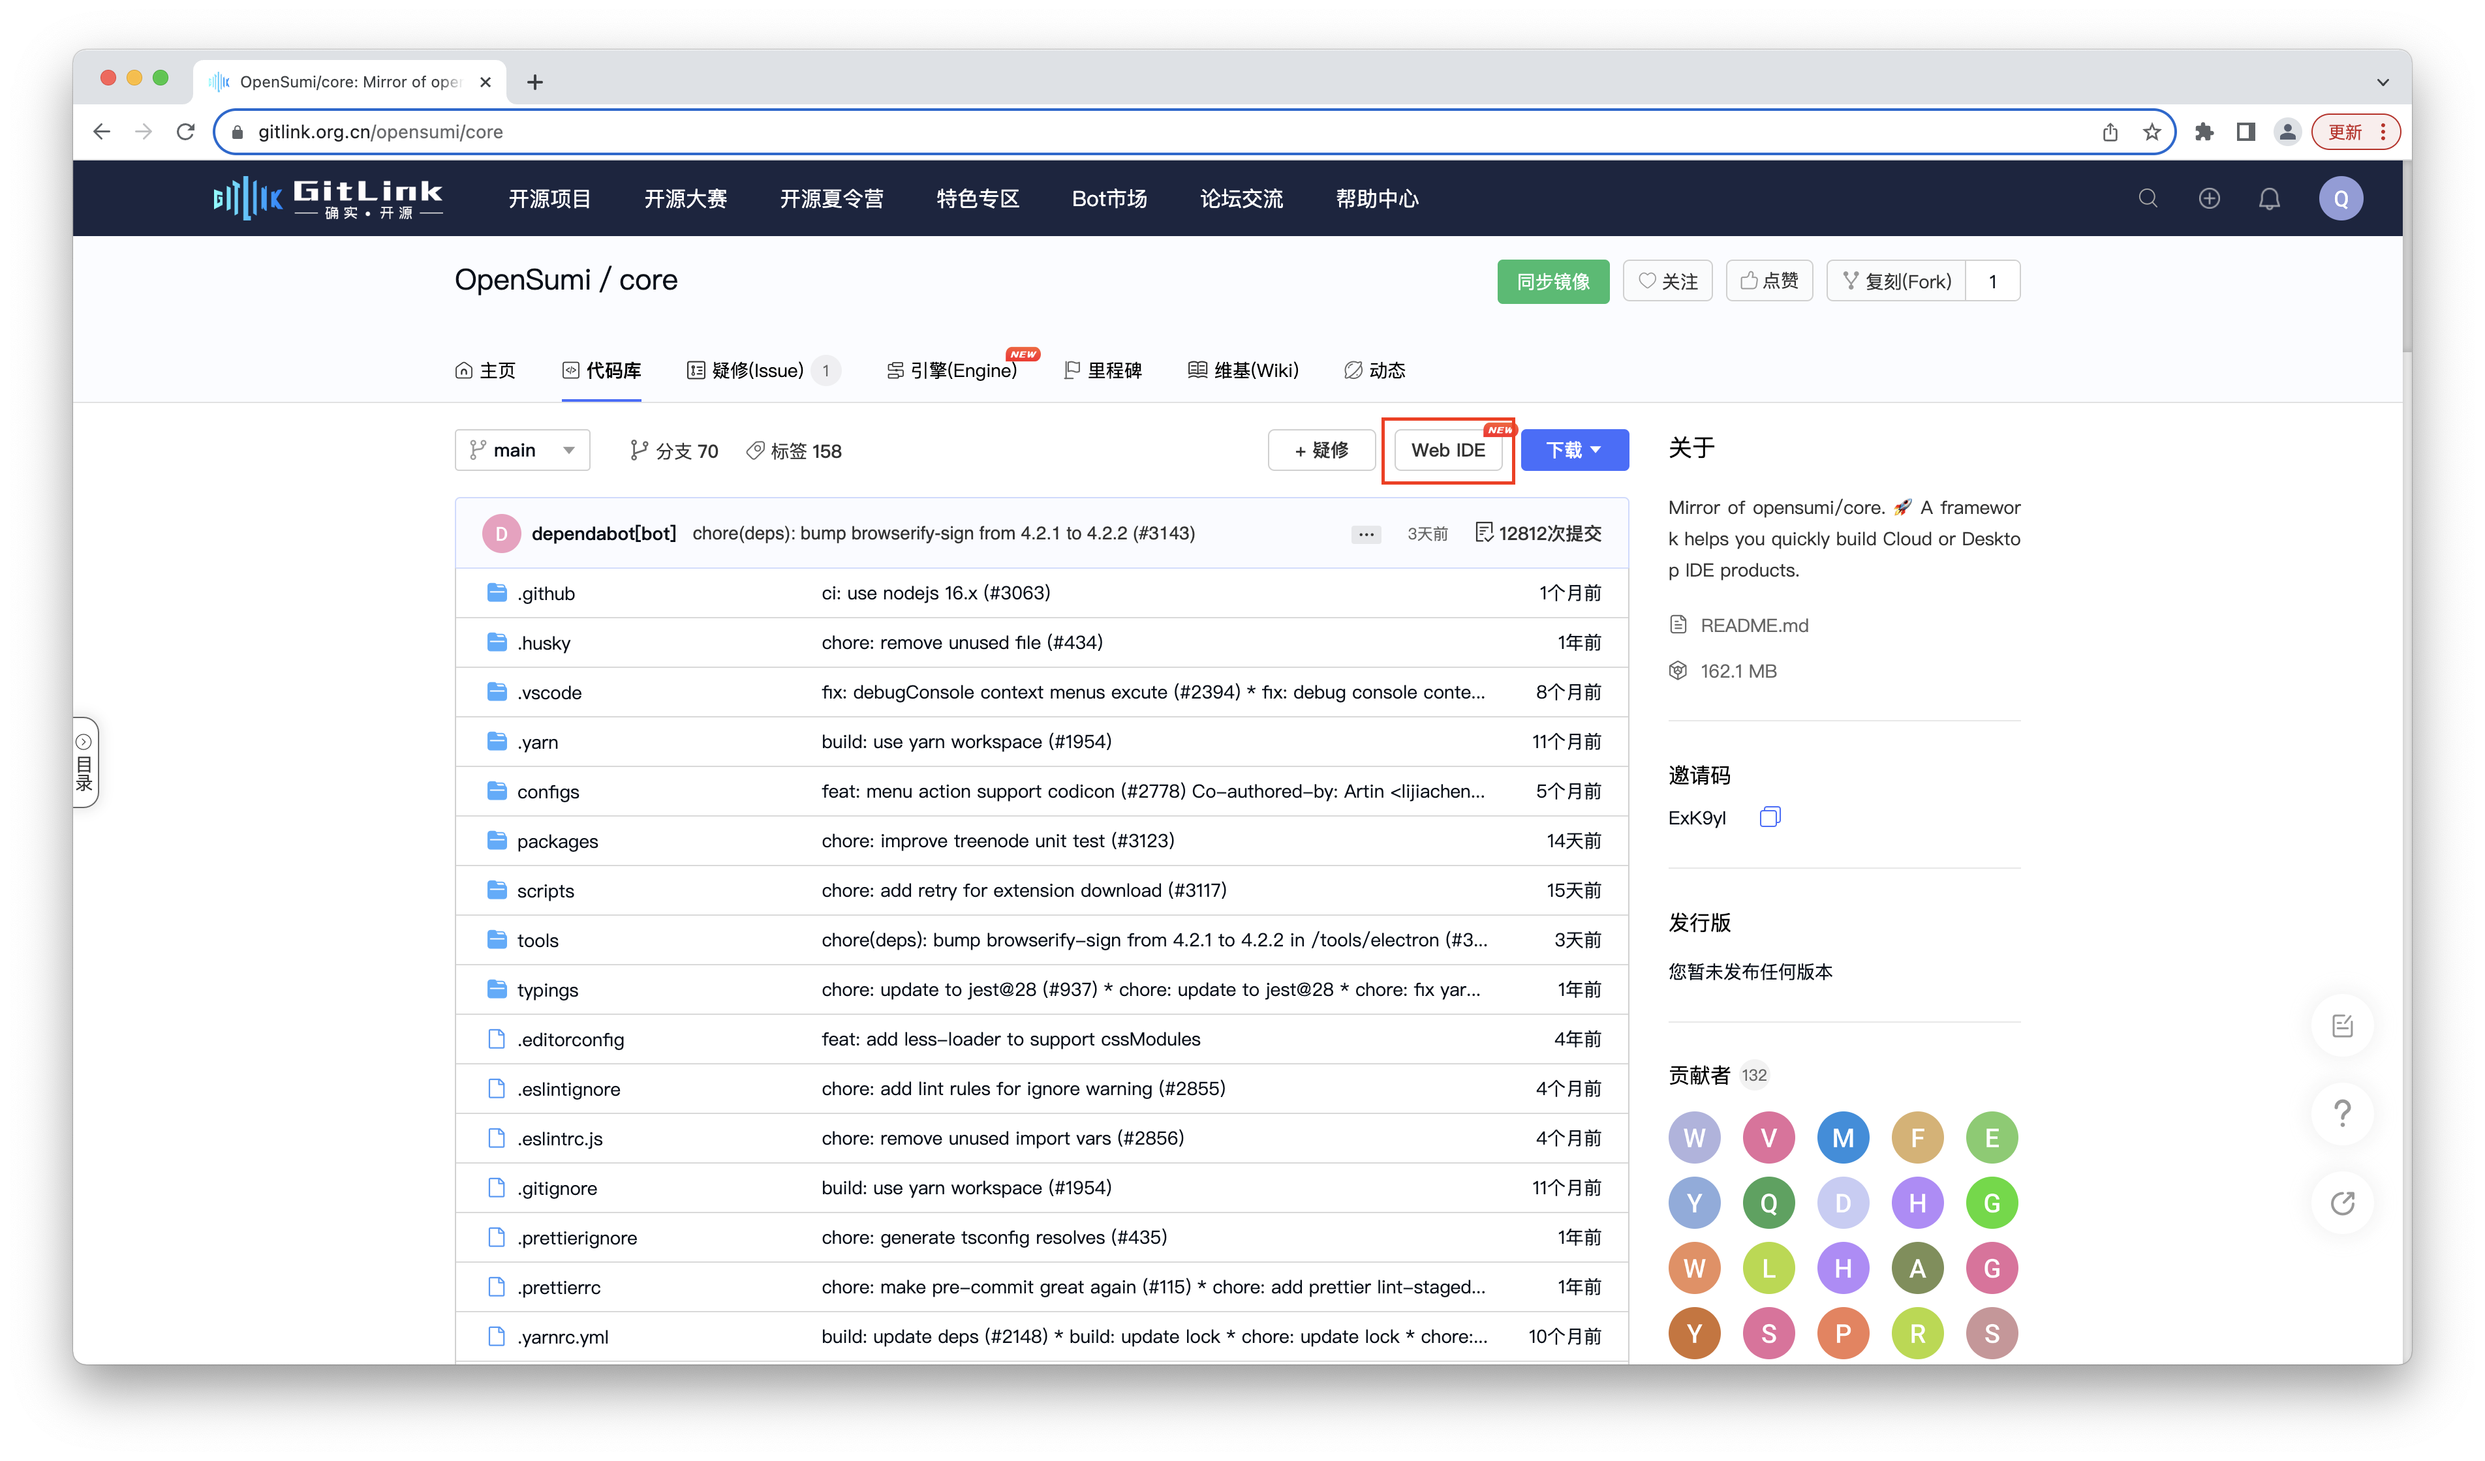Image resolution: width=2485 pixels, height=1461 pixels.
Task: Click the tag icon next to 标签 158
Action: coord(756,451)
